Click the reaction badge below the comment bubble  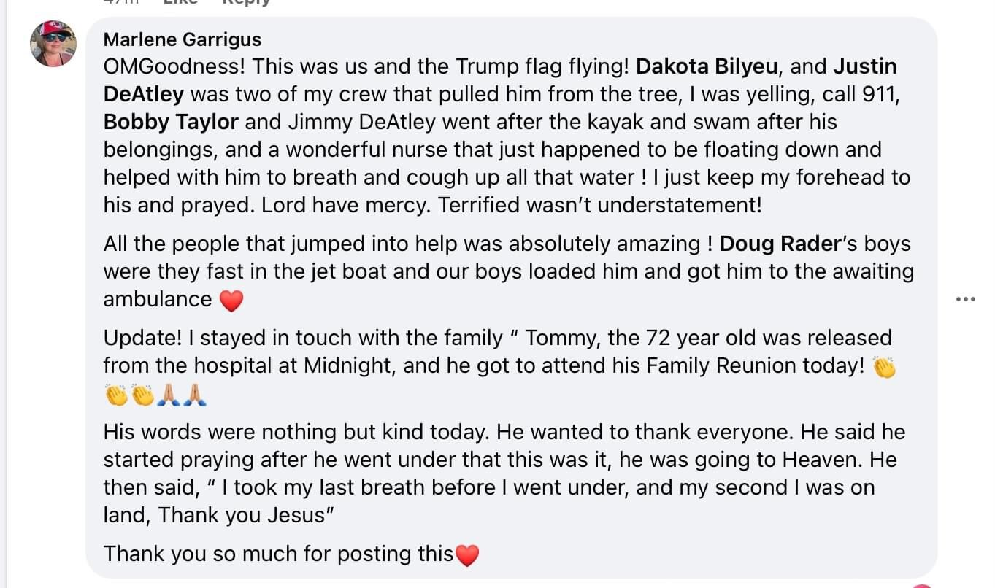tap(921, 585)
